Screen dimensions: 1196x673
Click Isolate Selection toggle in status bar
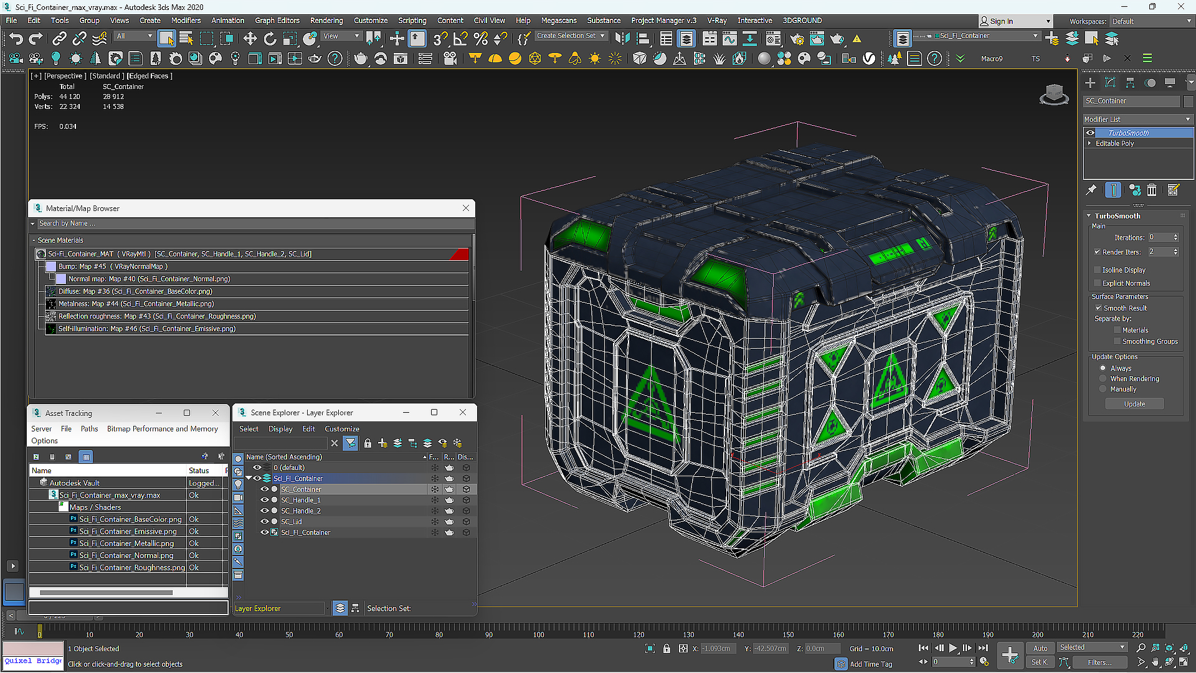point(650,649)
